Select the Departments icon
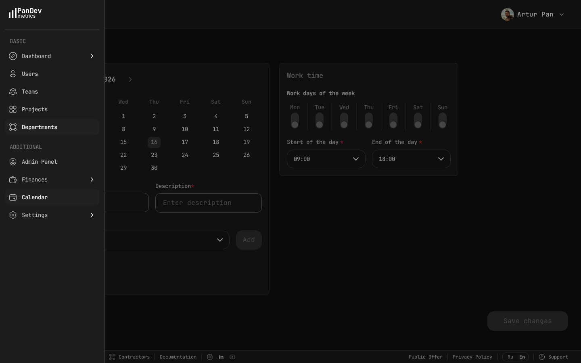 [x=13, y=127]
